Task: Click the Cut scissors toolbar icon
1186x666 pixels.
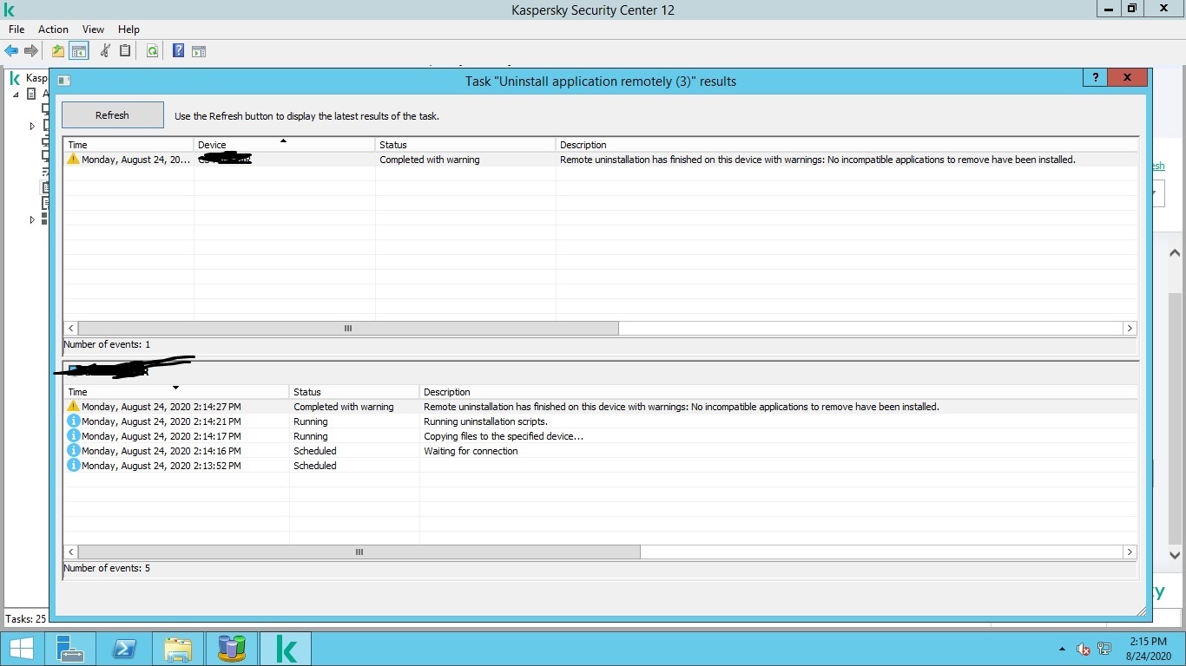Action: [105, 51]
